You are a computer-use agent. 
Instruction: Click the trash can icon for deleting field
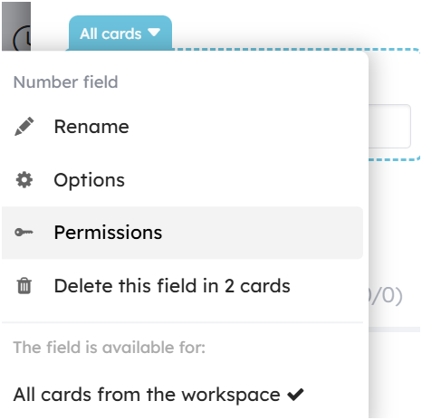tap(24, 286)
